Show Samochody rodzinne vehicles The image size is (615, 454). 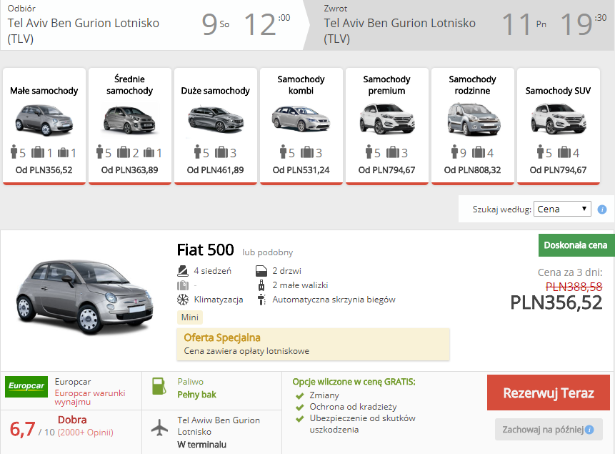click(x=472, y=126)
